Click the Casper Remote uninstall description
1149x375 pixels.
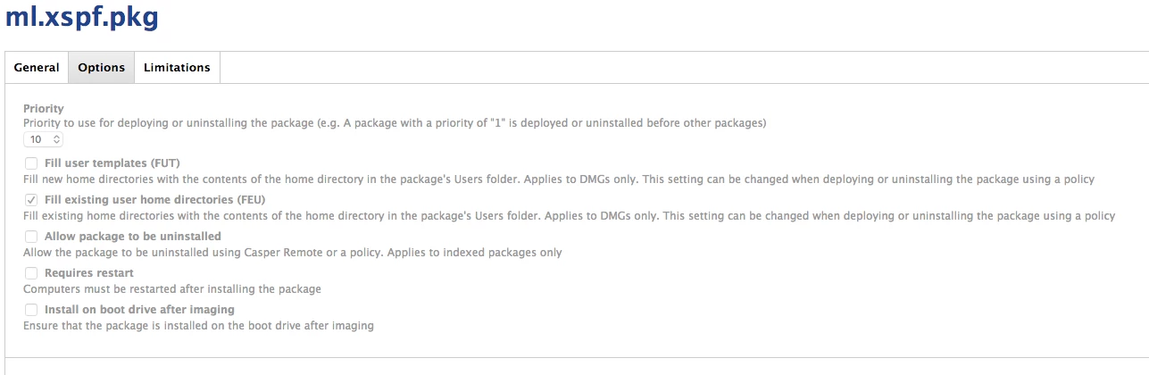click(x=293, y=253)
